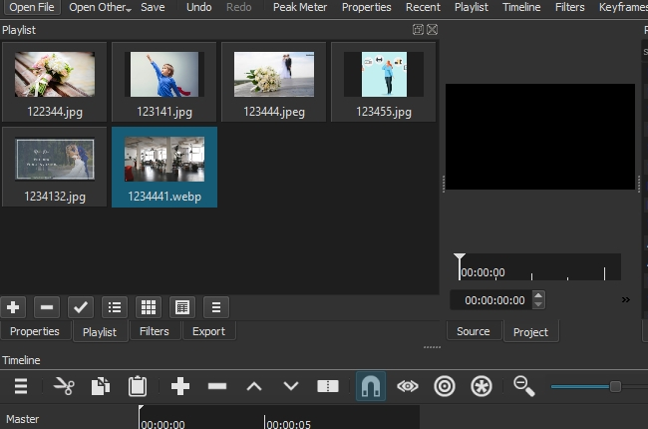Show the Peak Meter panel

click(x=300, y=7)
